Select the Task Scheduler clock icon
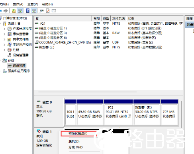This screenshot has width=194, height=154. tap(10, 29)
